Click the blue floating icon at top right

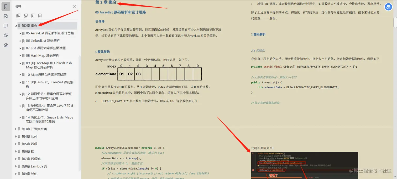388,7
